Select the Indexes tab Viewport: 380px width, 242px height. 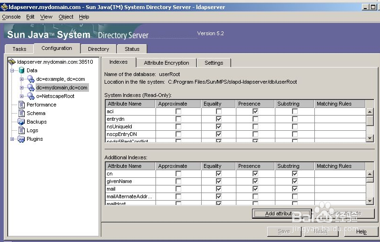[x=118, y=62]
